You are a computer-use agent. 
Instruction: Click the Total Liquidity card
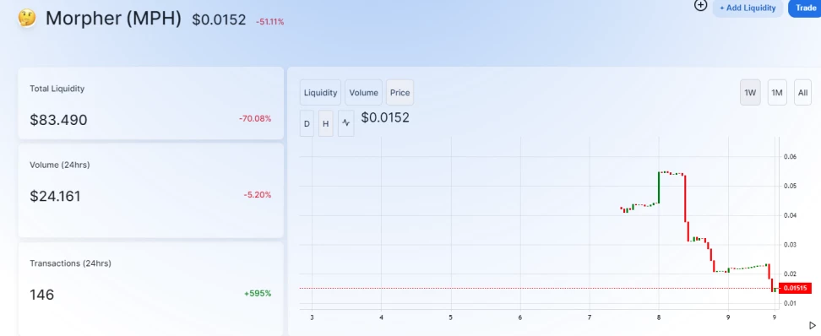(151, 103)
